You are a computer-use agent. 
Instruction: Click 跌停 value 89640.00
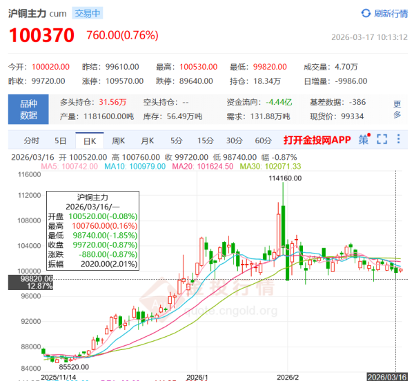[x=196, y=81]
